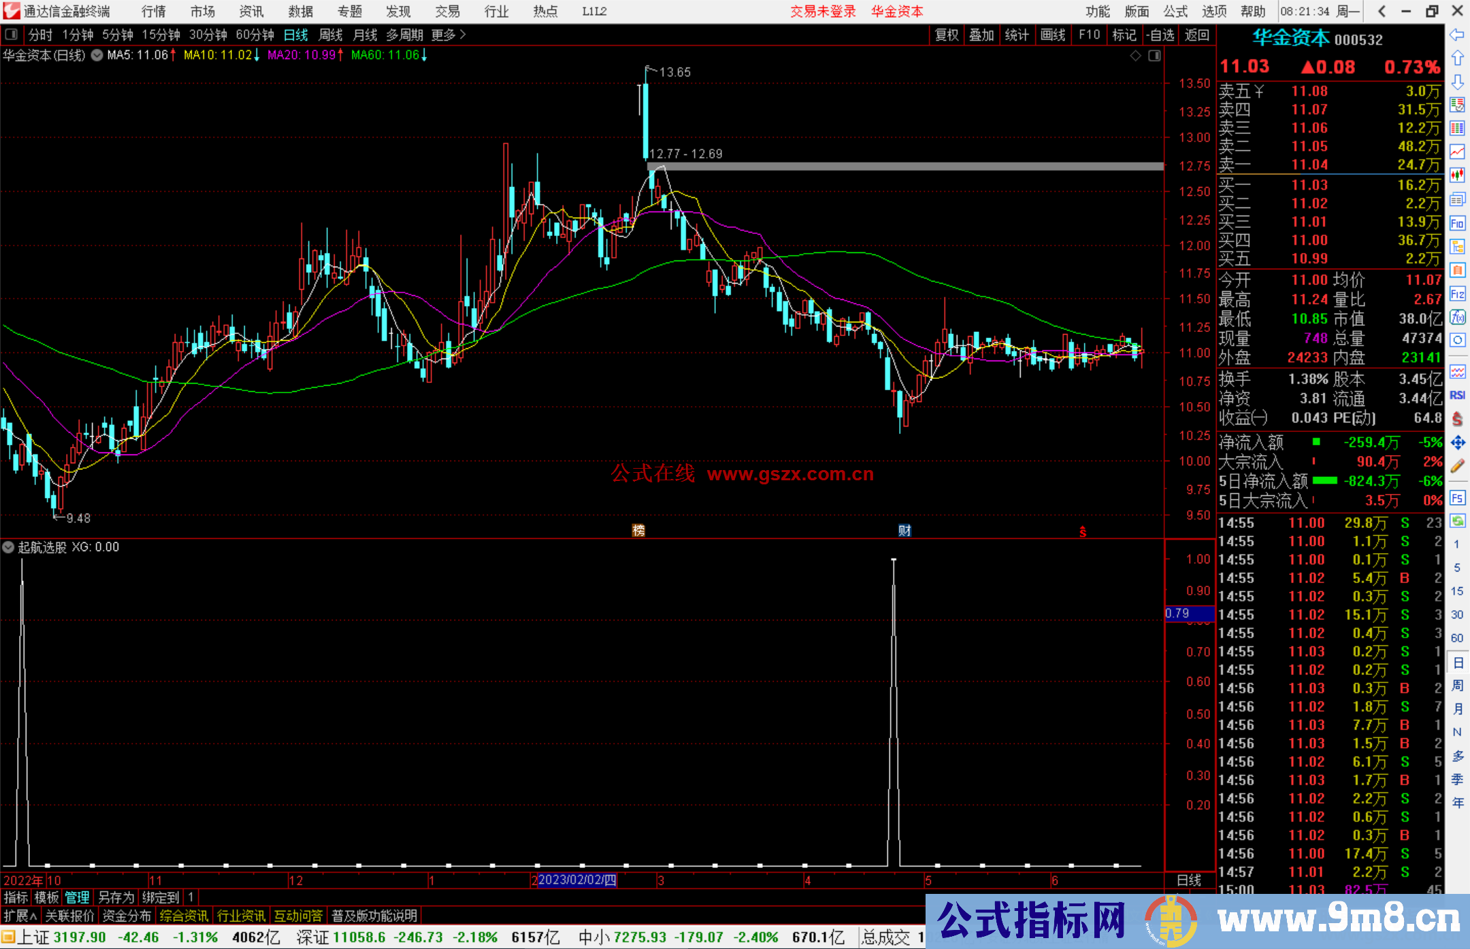1470x949 pixels.
Task: Expand the 扩展 panel at bottom left
Action: [x=20, y=916]
